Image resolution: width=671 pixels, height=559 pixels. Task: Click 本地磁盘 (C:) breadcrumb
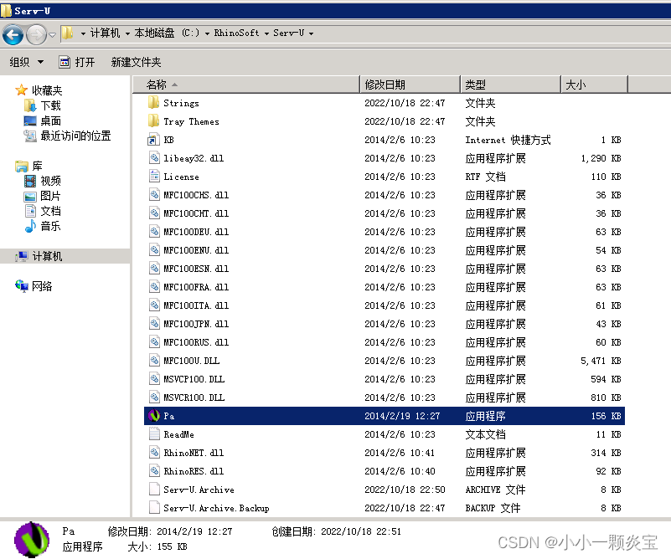(x=167, y=33)
